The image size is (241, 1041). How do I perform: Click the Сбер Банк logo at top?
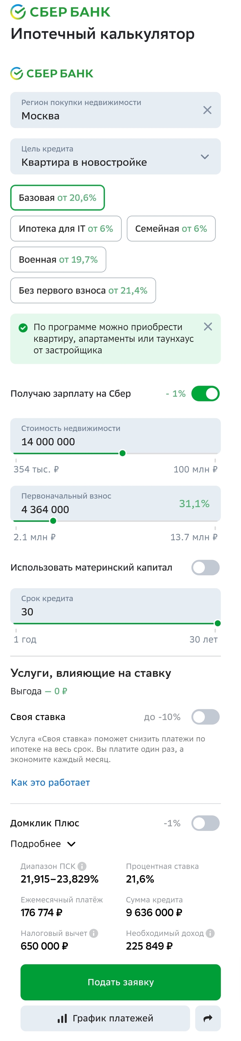(60, 12)
